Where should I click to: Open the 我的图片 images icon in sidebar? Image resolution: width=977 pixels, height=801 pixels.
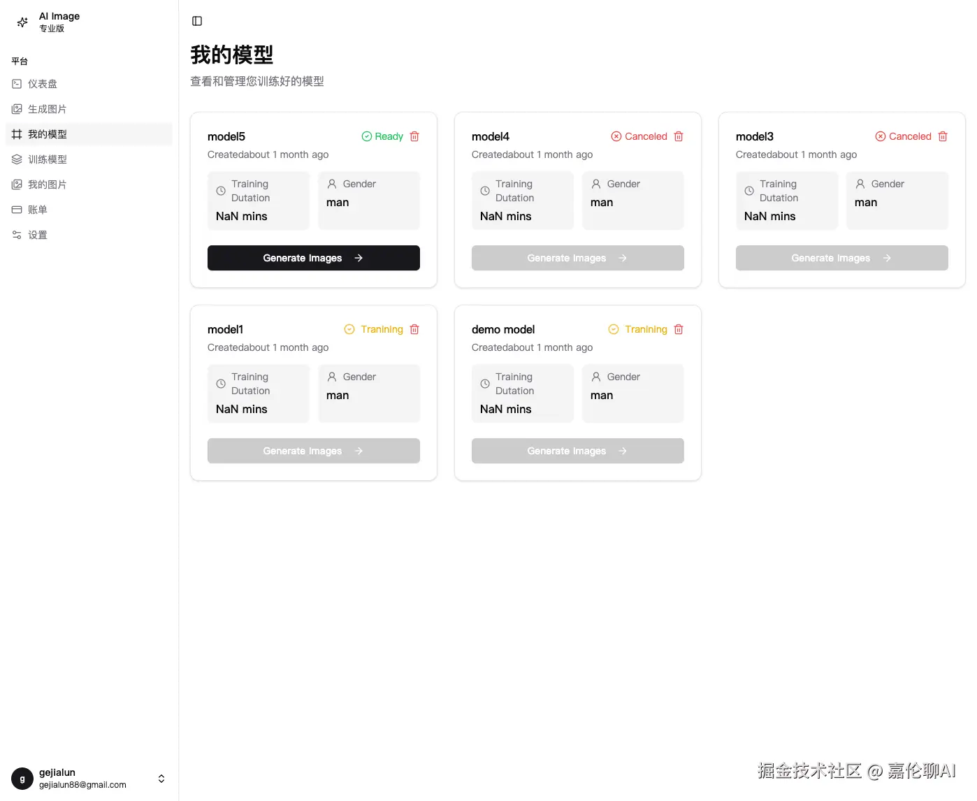click(17, 184)
